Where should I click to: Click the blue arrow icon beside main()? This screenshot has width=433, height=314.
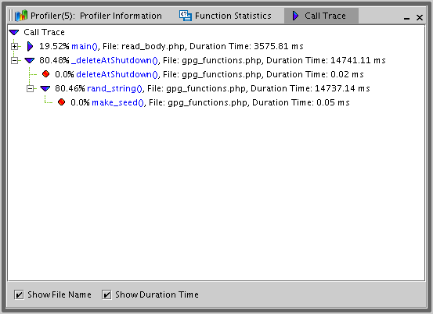[30, 46]
